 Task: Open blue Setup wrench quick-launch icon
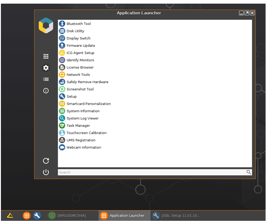pos(37,215)
